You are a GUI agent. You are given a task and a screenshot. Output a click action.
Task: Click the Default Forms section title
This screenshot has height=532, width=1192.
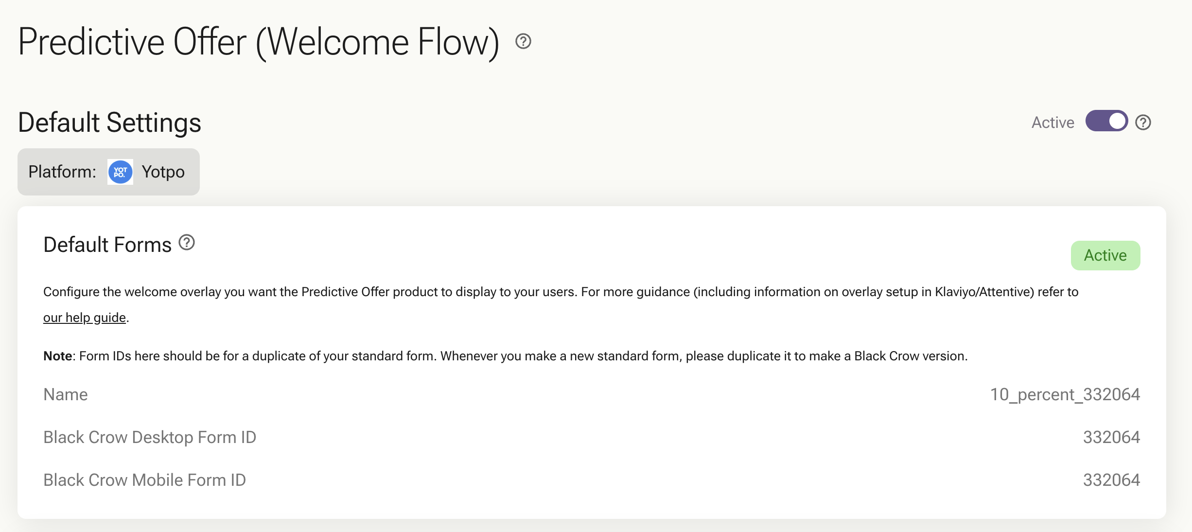tap(107, 245)
